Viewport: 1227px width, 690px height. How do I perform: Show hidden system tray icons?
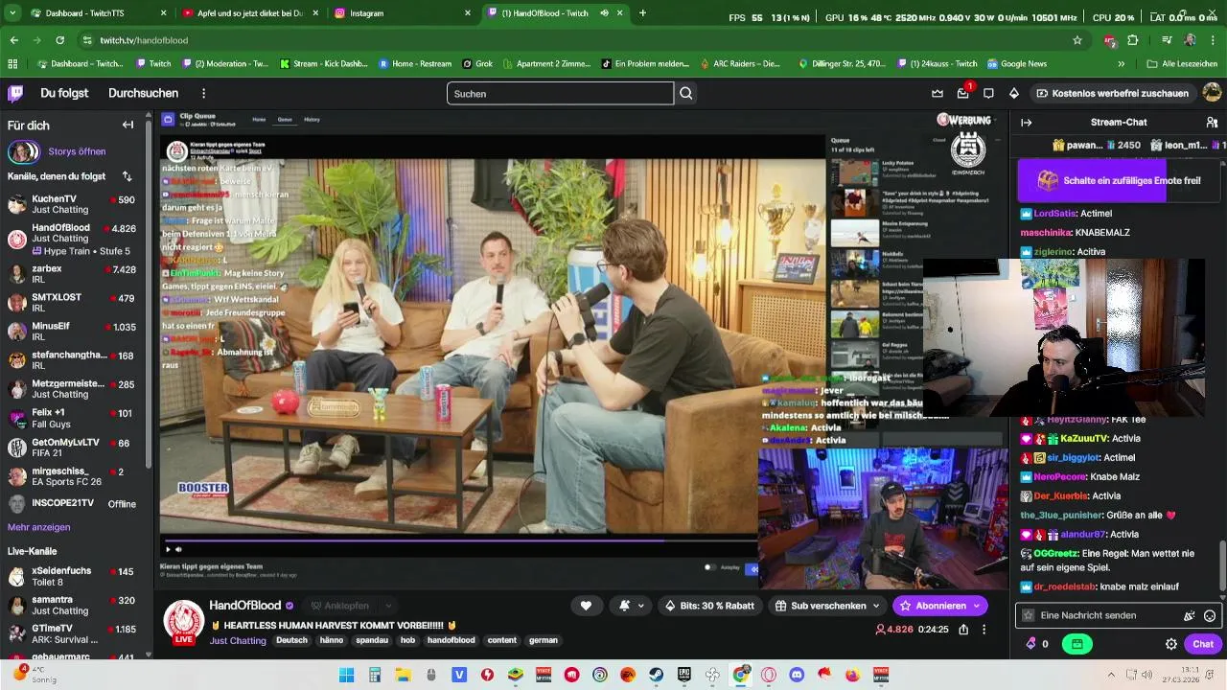point(1111,675)
